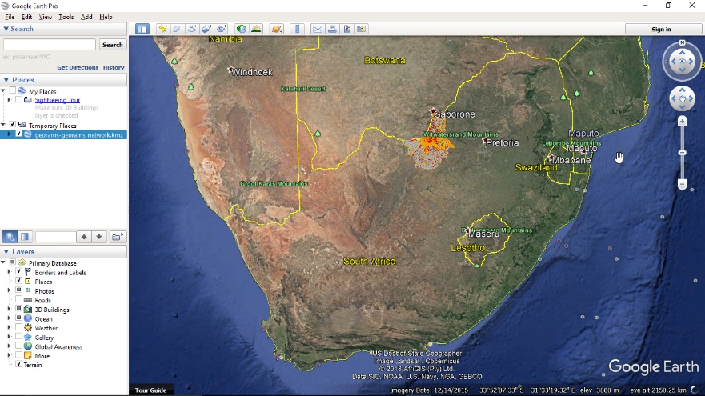Open the Record a Tour tool

(x=222, y=29)
